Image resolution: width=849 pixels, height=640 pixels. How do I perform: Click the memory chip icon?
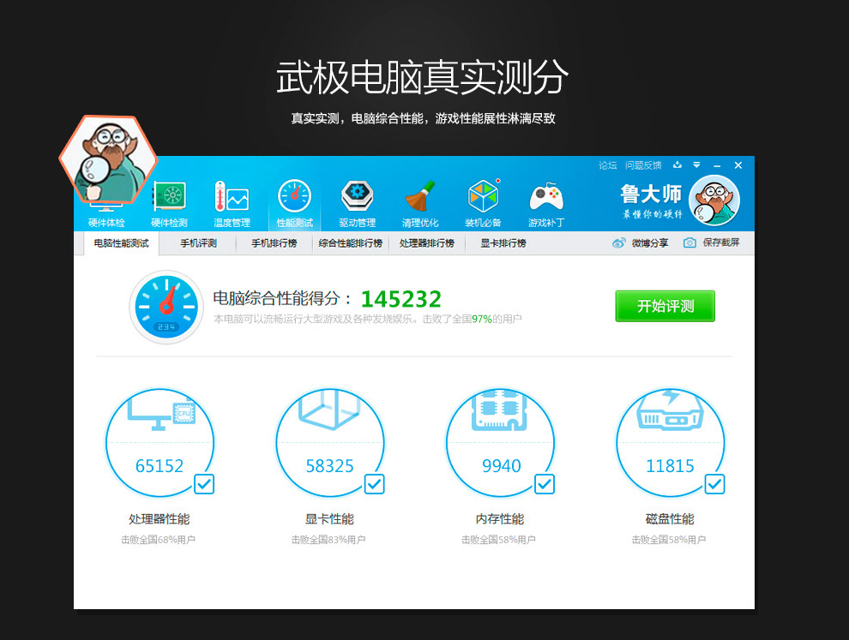[499, 410]
